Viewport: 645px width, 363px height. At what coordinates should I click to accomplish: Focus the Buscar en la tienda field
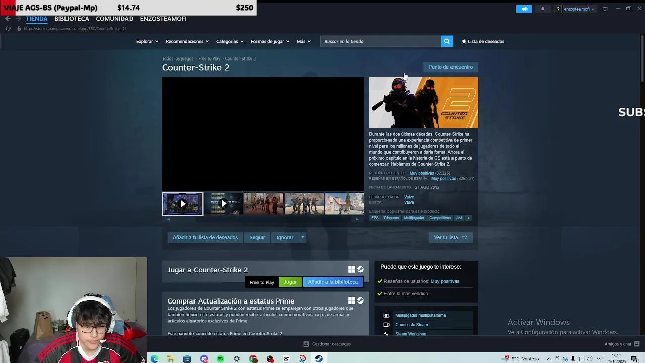[x=381, y=41]
